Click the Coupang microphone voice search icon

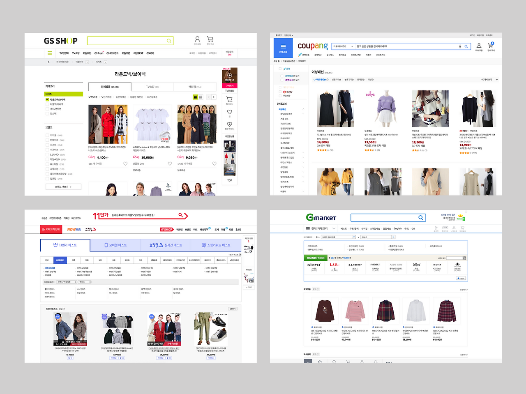460,46
